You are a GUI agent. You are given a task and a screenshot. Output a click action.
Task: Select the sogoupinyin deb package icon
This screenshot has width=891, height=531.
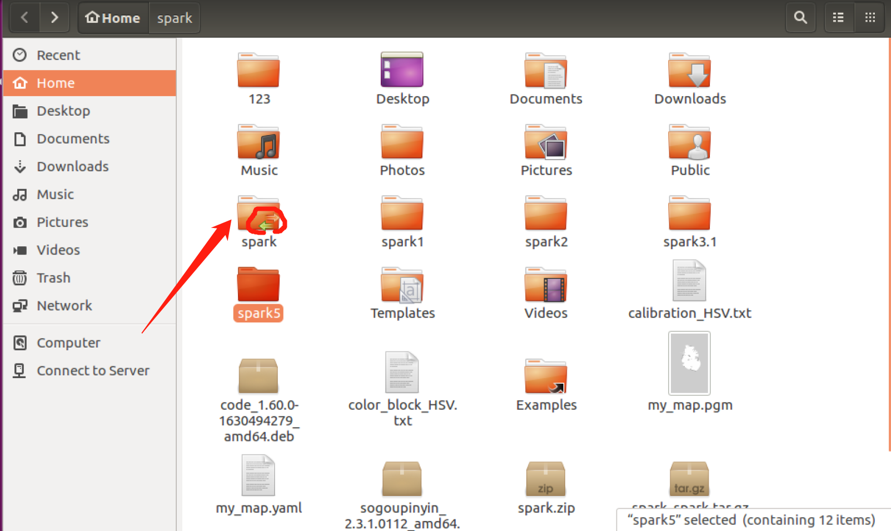click(x=402, y=479)
